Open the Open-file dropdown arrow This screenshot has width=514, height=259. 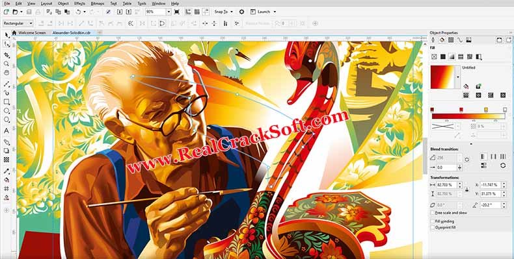[x=21, y=12]
